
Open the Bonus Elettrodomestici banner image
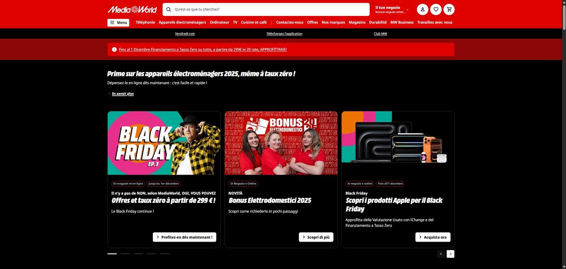pyautogui.click(x=281, y=143)
